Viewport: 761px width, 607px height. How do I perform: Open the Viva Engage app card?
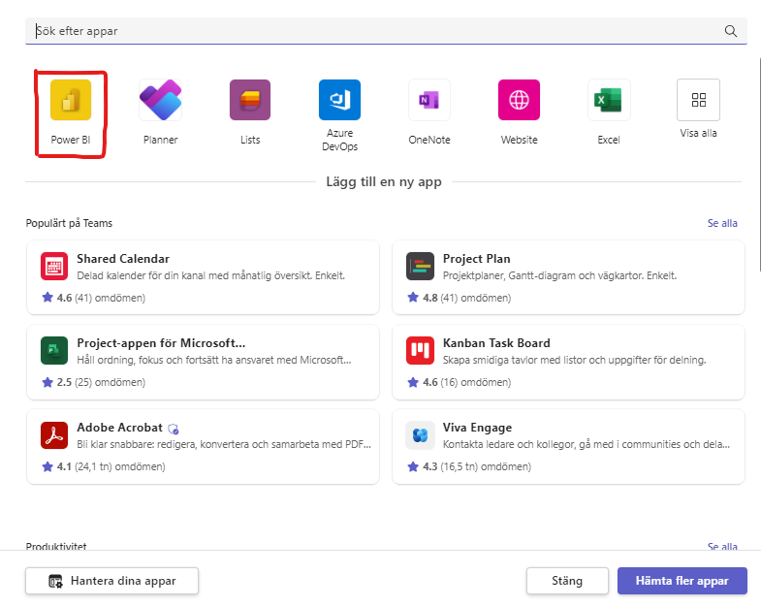pyautogui.click(x=568, y=446)
